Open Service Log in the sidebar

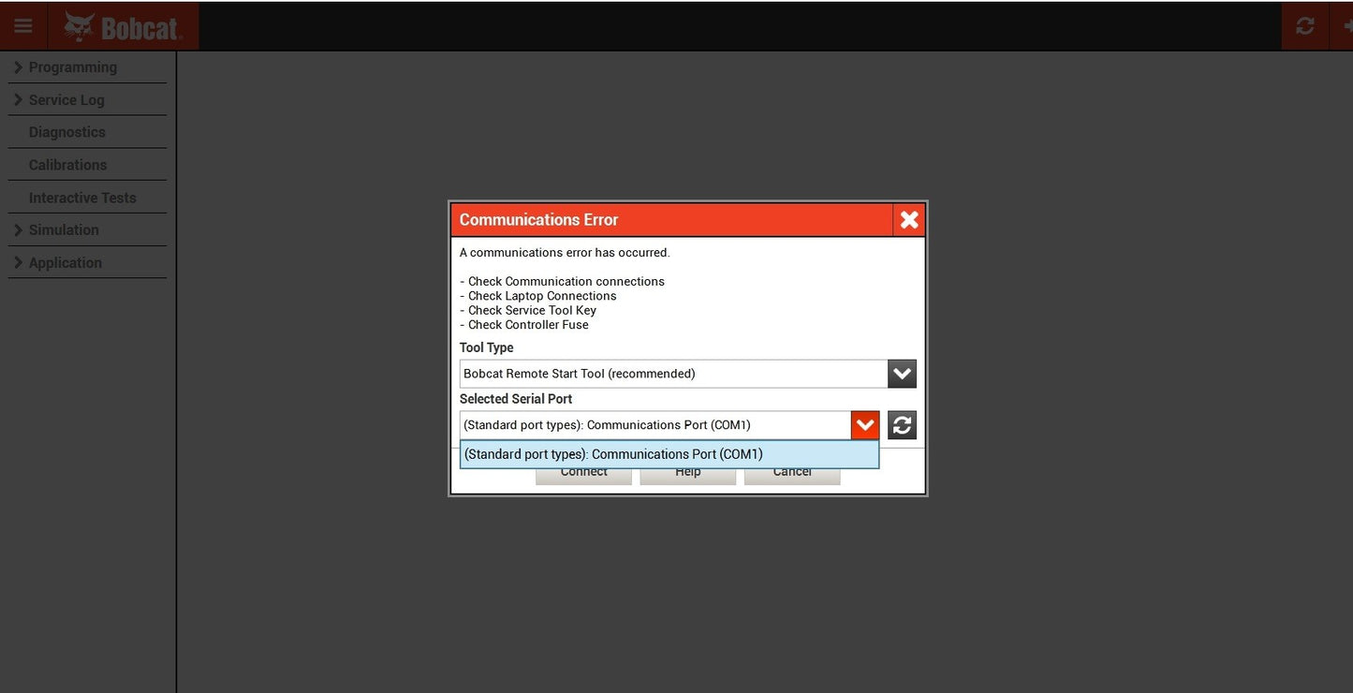point(66,100)
